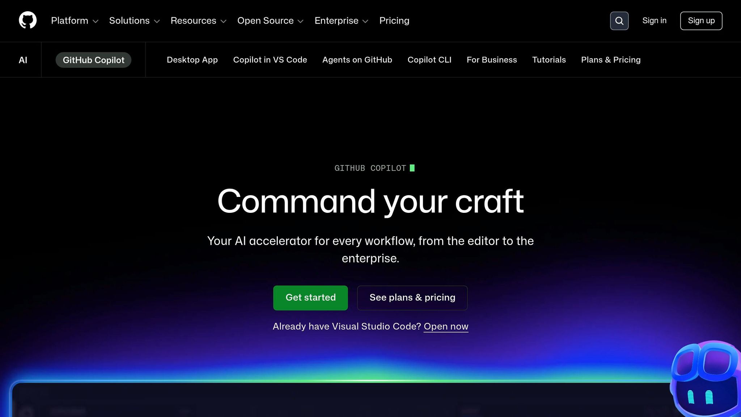The width and height of the screenshot is (741, 417).
Task: Click the GitHub Octocat logo
Action: pos(28,20)
